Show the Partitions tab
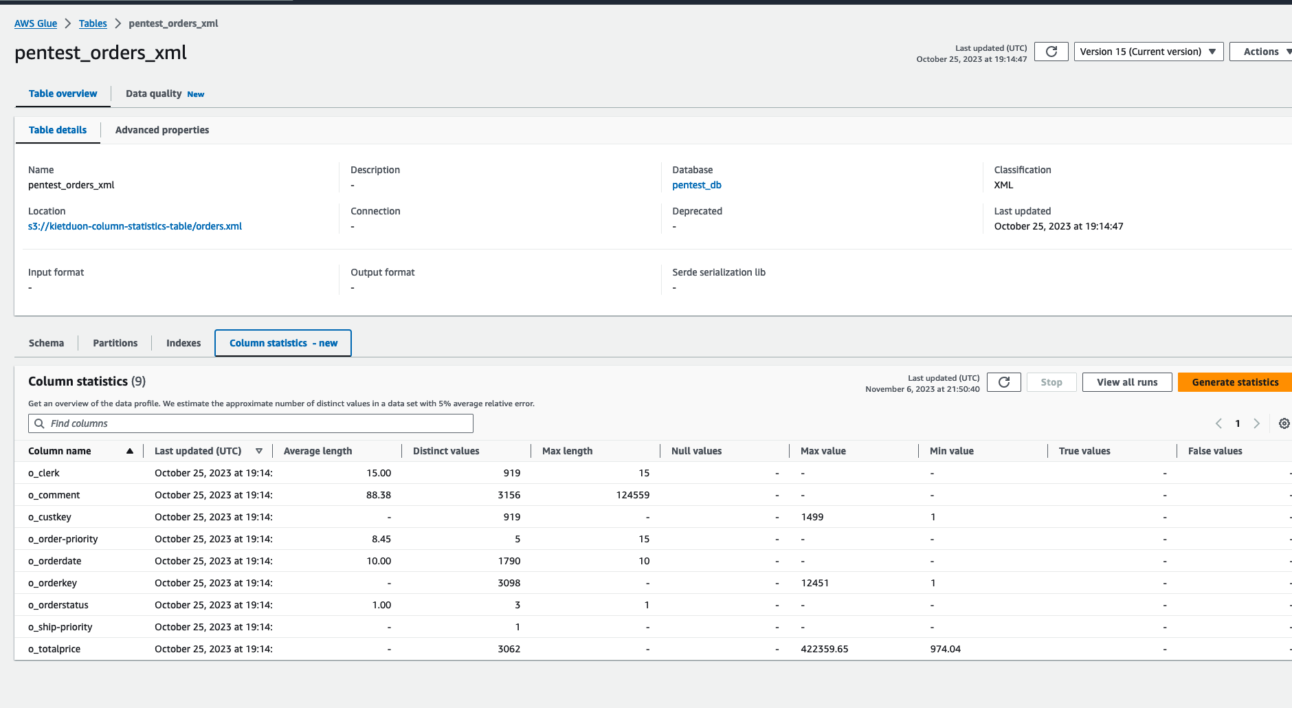This screenshot has width=1292, height=708. pyautogui.click(x=115, y=343)
